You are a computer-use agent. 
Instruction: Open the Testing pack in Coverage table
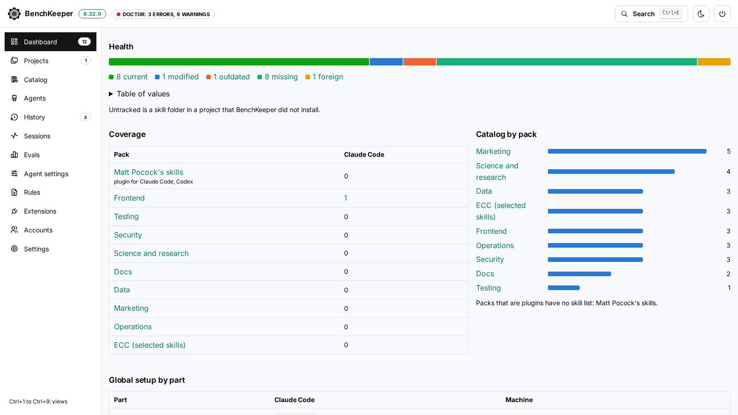(126, 216)
